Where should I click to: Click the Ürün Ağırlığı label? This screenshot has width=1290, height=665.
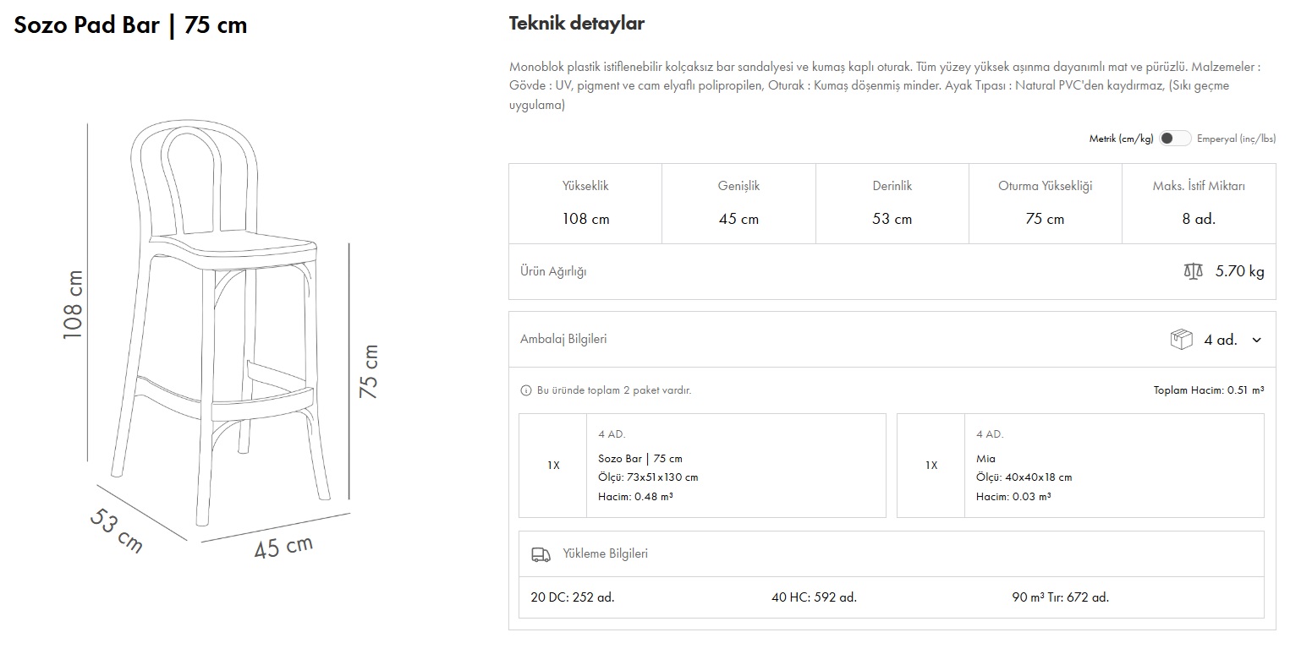point(553,271)
